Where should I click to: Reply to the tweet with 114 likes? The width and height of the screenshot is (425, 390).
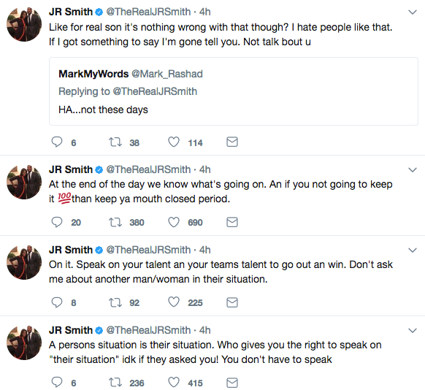pyautogui.click(x=57, y=142)
